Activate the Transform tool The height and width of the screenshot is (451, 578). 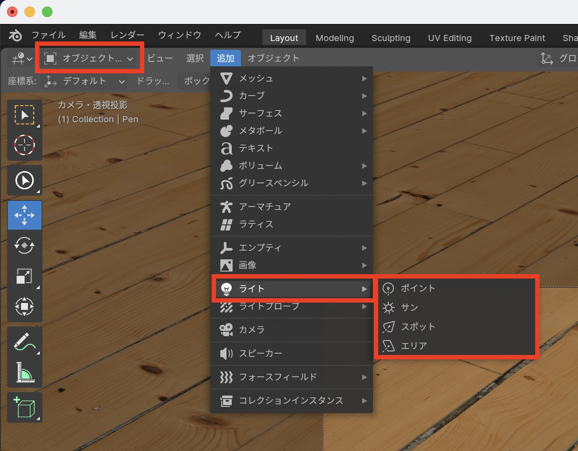(24, 306)
